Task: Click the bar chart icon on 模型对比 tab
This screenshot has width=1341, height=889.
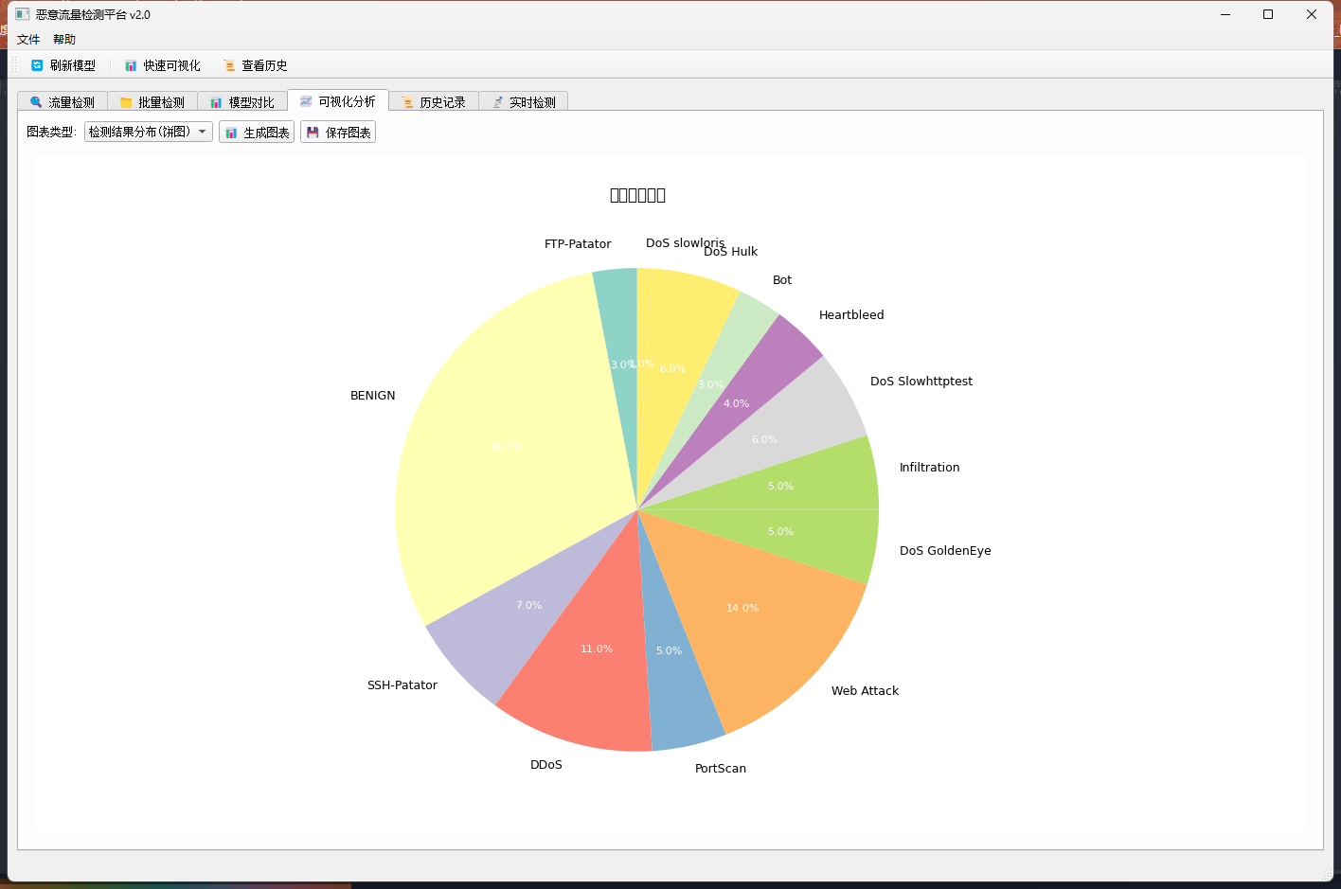Action: tap(216, 102)
